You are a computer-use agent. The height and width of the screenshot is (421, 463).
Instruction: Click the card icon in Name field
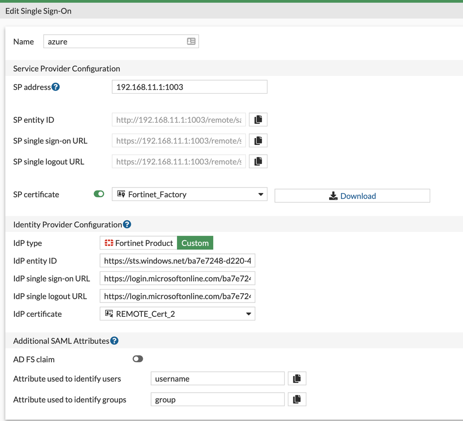click(191, 42)
